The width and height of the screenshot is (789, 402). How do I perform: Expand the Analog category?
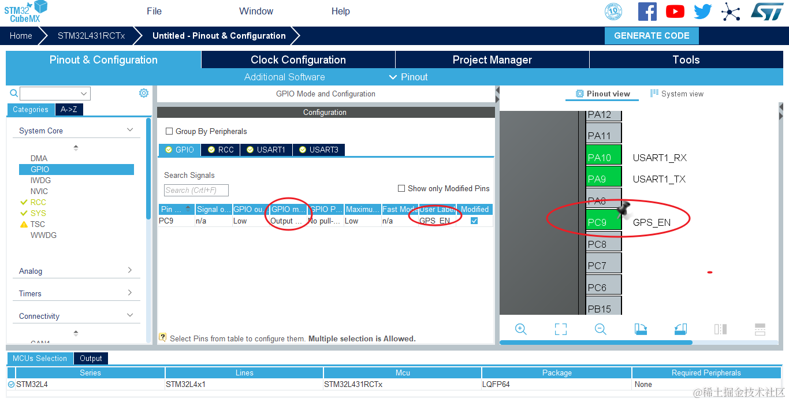(x=130, y=270)
